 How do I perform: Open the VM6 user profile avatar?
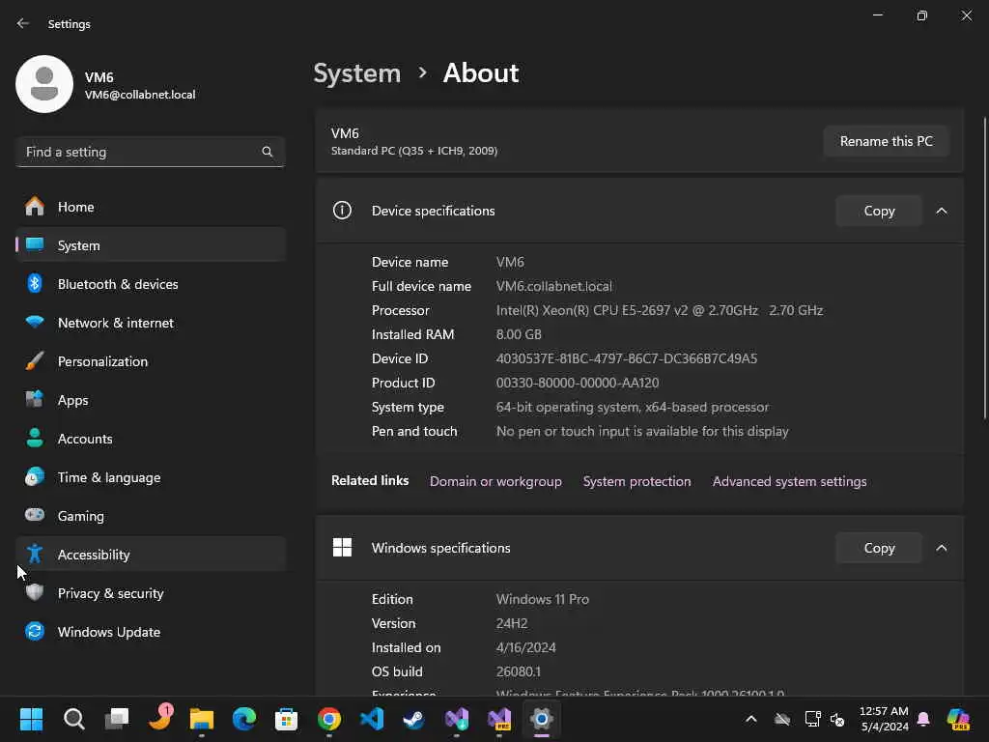click(44, 84)
